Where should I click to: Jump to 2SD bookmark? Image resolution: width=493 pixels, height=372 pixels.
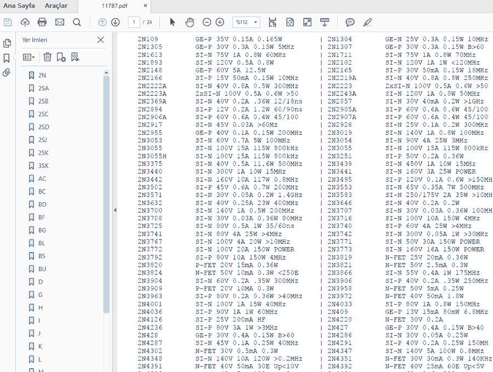pyautogui.click(x=44, y=127)
